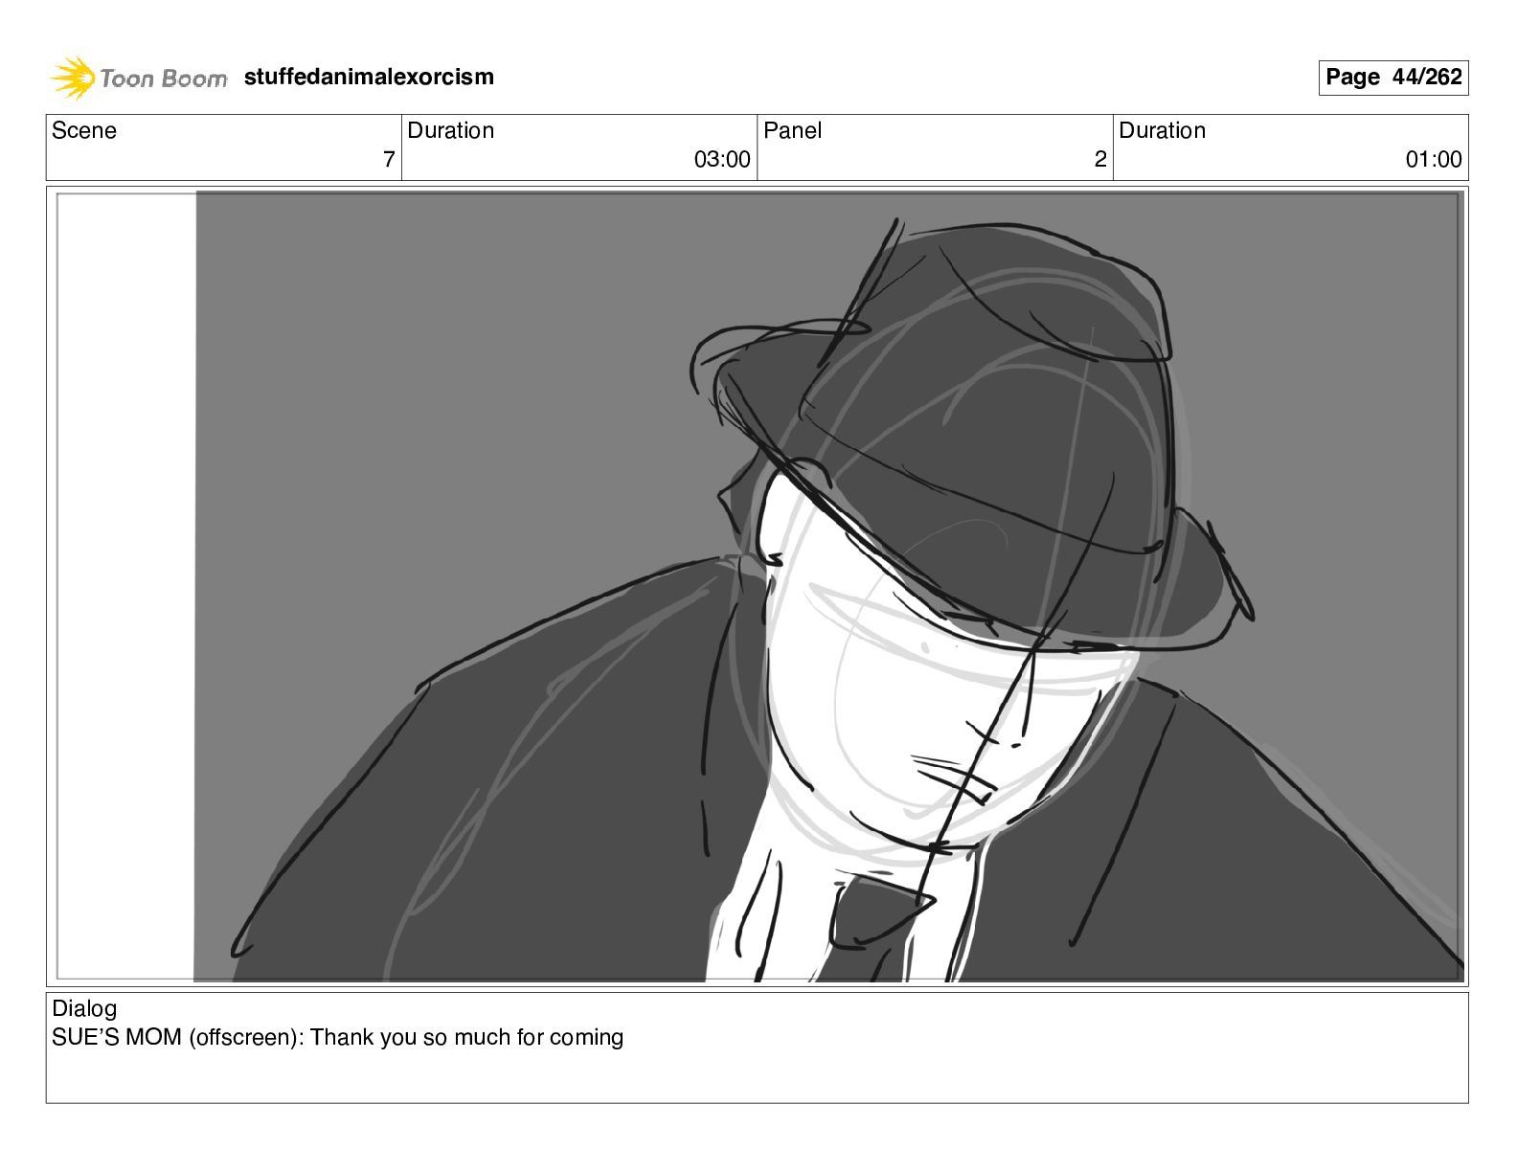Select the project title 'stuffedanimalexorcism'
Screen dimensions: 1517x1172
[369, 77]
